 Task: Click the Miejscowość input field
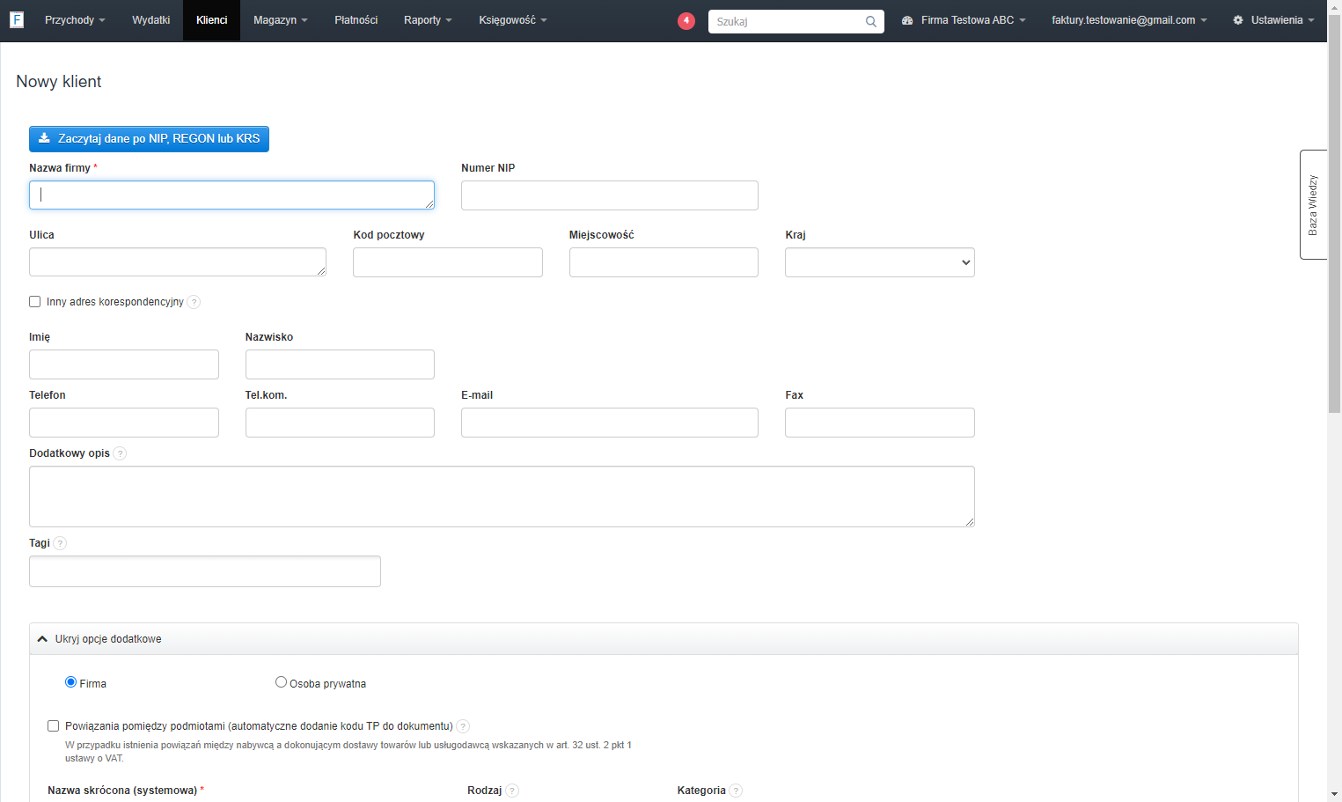coord(664,262)
